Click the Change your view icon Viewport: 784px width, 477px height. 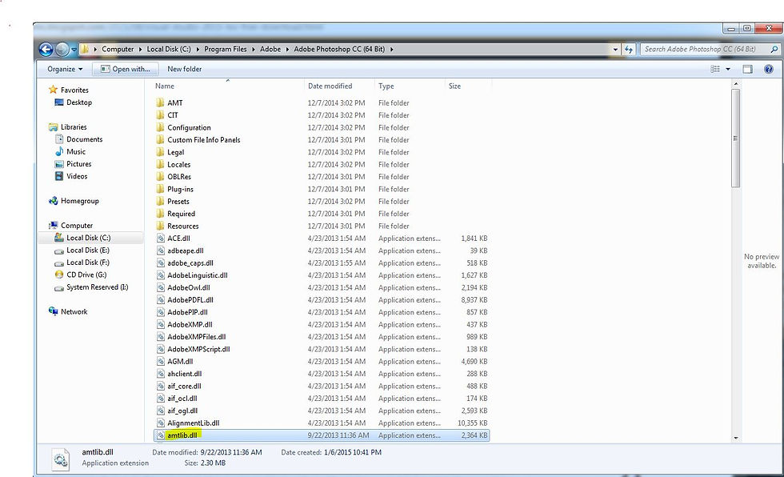pos(715,69)
